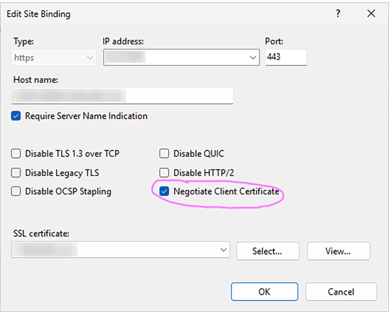The image size is (389, 312).
Task: Click the Cancel button
Action: 341,292
